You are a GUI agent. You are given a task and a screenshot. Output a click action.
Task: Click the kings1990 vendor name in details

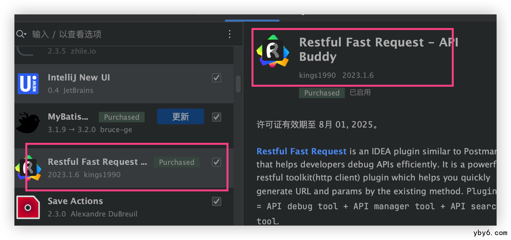coord(317,75)
